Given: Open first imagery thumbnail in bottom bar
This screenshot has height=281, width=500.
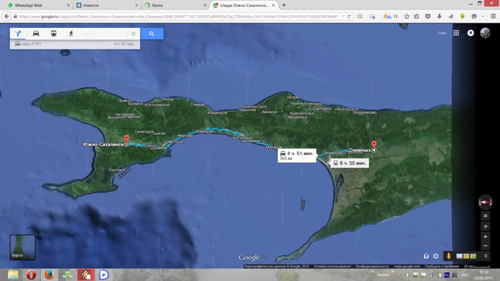Looking at the screenshot, I should point(459,256).
